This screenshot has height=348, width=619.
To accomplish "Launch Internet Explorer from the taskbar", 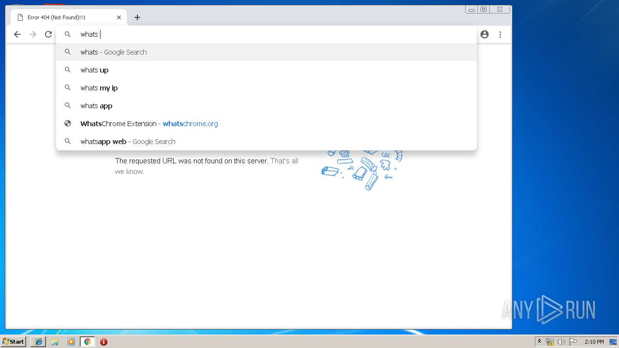I will coord(38,342).
